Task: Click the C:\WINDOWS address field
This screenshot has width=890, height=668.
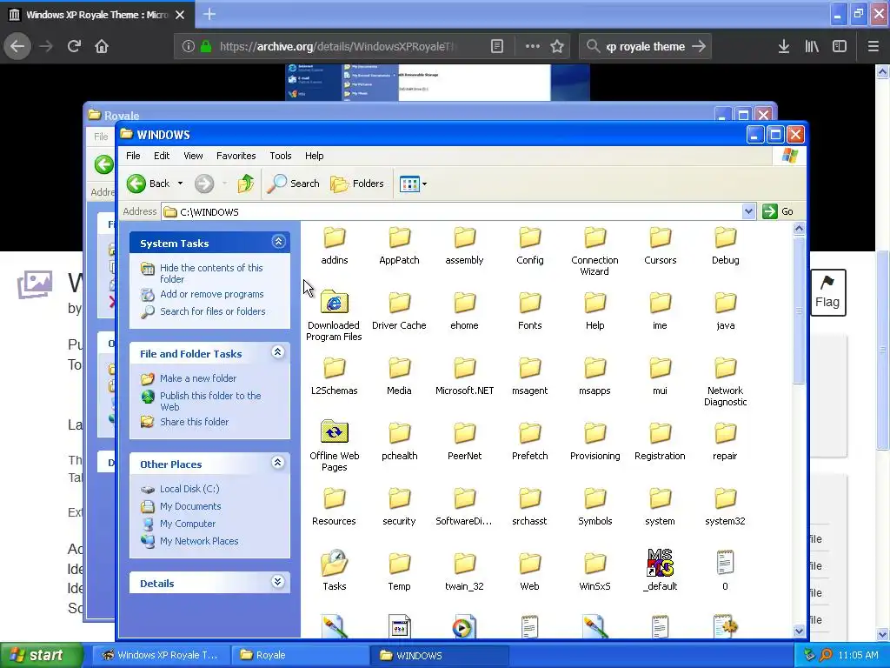Action: (x=451, y=212)
